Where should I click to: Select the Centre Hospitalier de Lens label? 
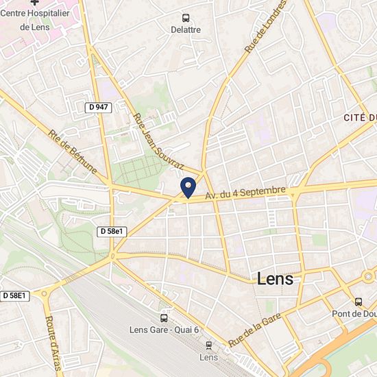click(x=35, y=20)
